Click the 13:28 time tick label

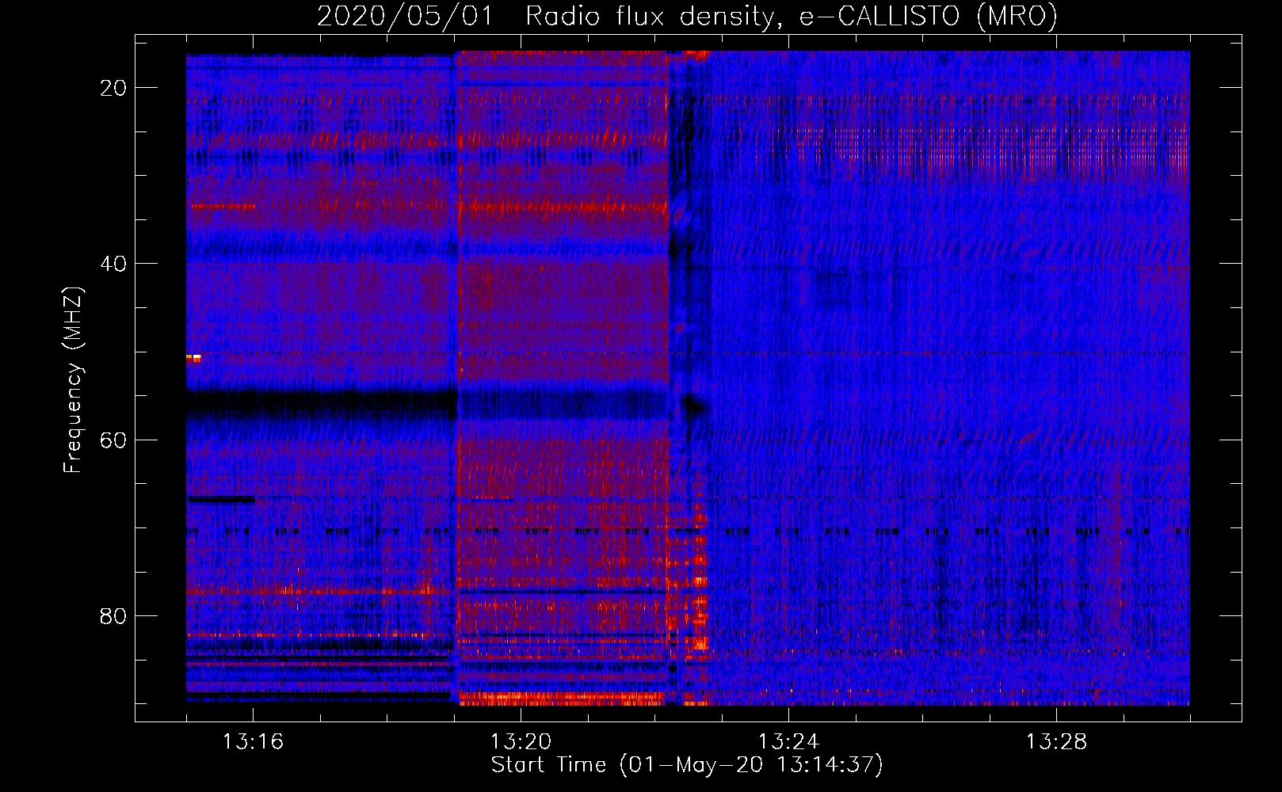(x=1056, y=742)
